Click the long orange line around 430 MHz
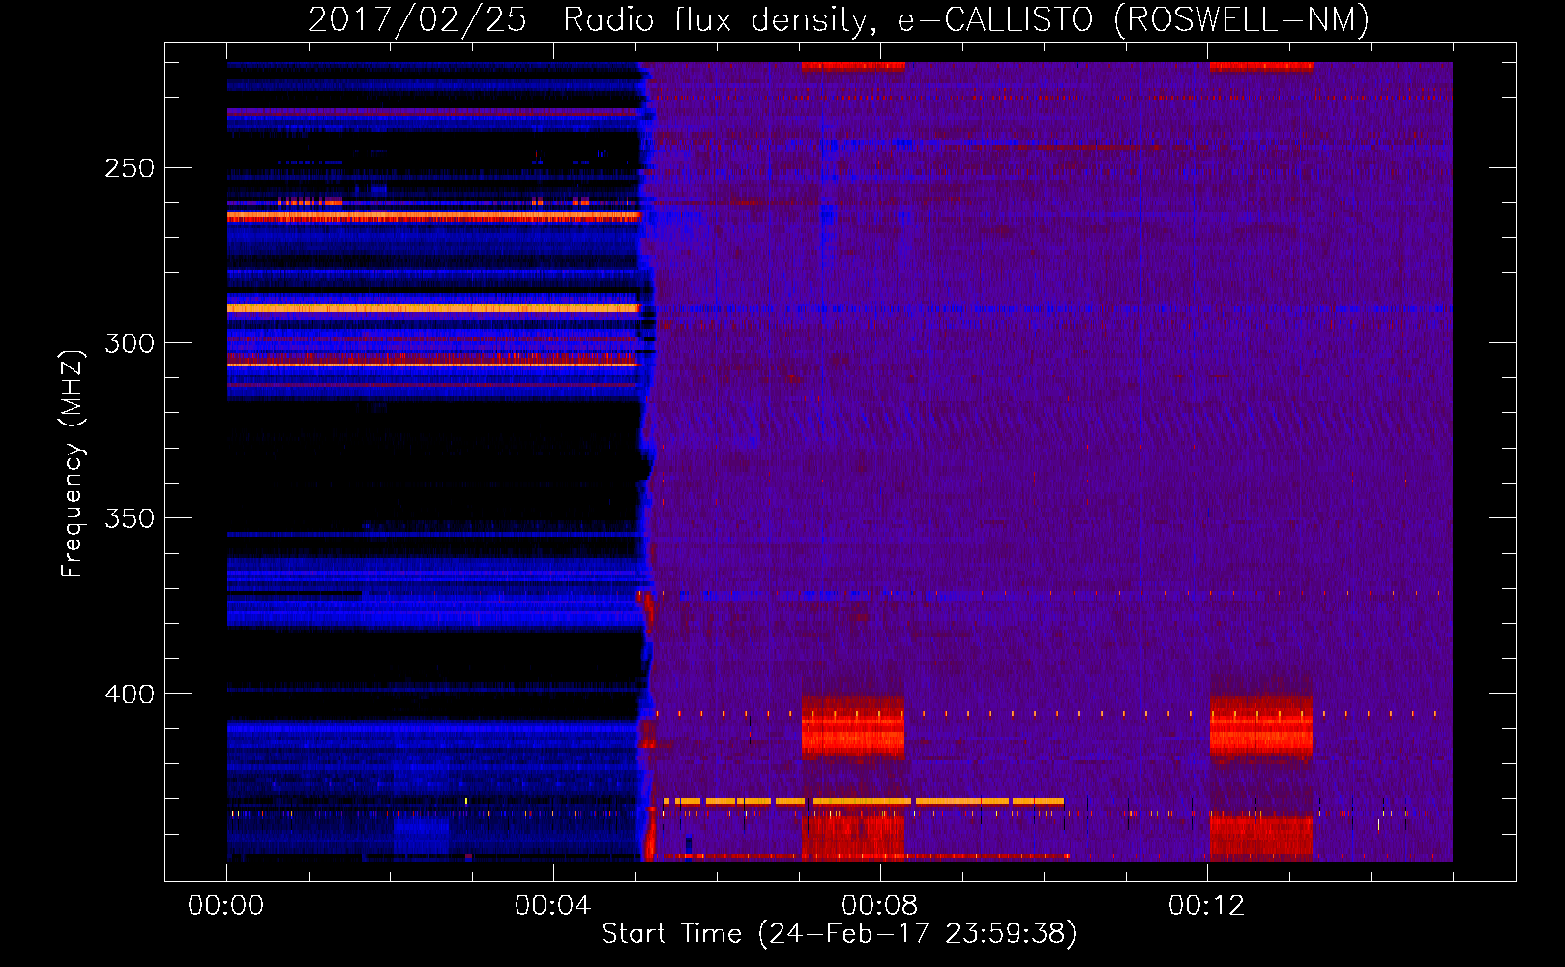This screenshot has width=1565, height=967. (x=864, y=802)
